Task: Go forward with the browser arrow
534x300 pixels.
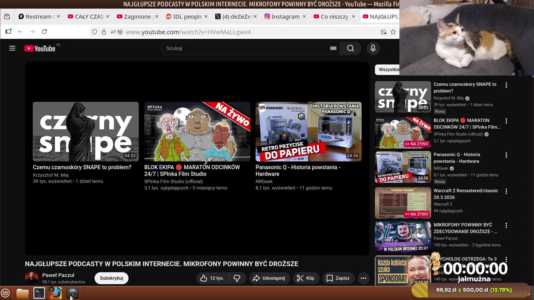Action: click(x=32, y=32)
